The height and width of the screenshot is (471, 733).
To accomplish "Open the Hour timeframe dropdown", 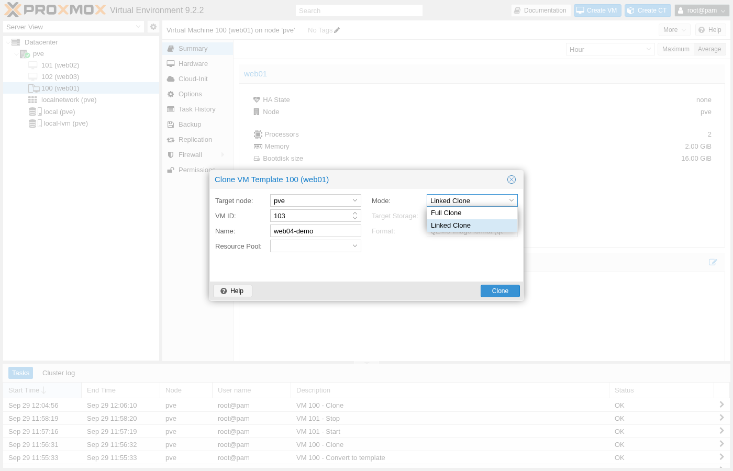I will coord(610,49).
